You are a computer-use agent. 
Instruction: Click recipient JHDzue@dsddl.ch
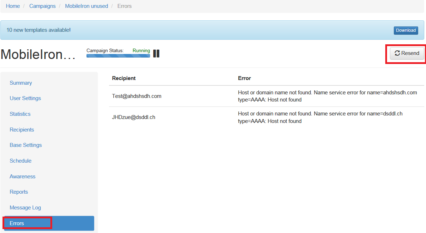click(x=134, y=117)
